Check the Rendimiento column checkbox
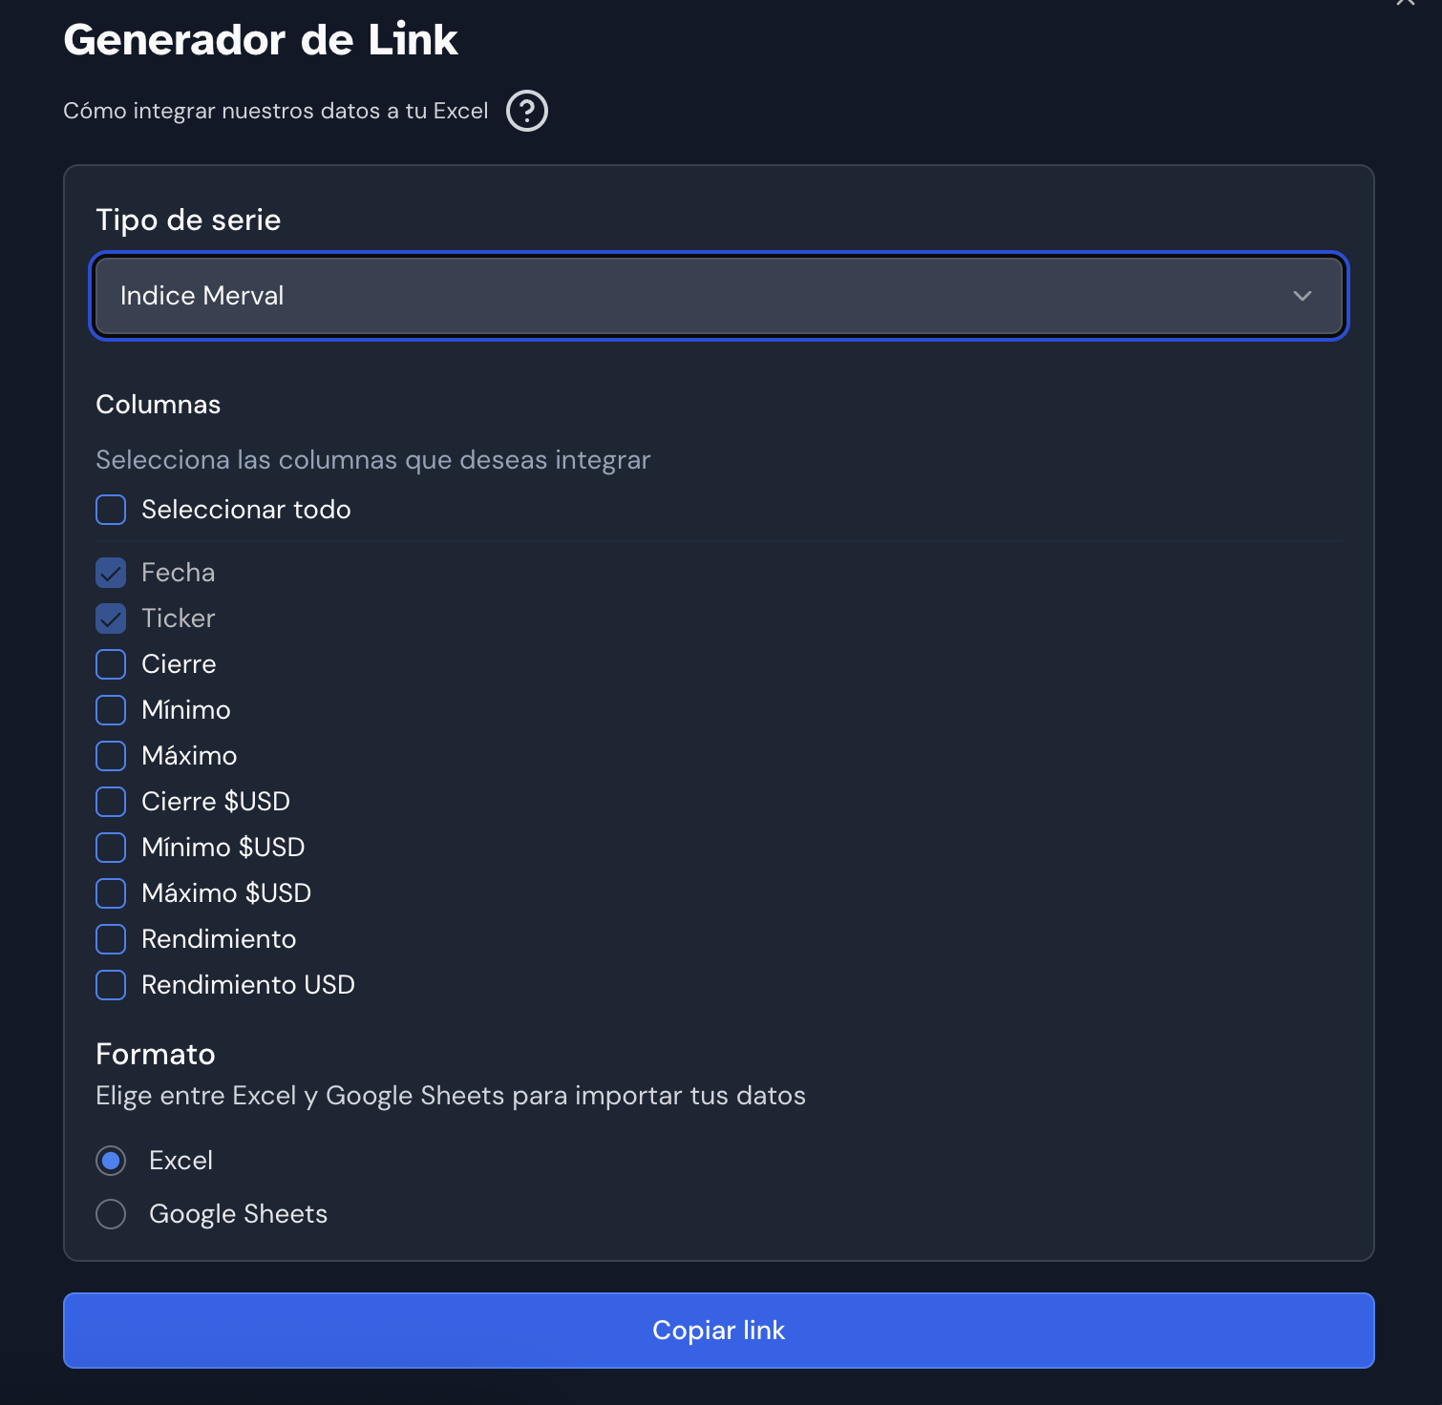1442x1405 pixels. [111, 939]
